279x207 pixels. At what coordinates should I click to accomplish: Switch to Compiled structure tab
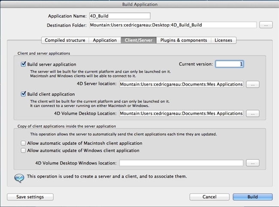65,40
